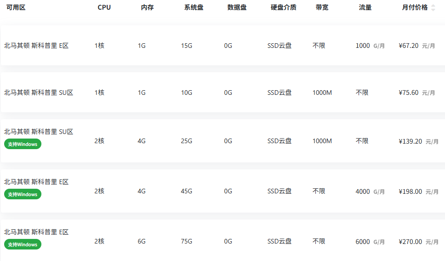Screen dimensions: 445x261
Task: Click the 硬盘介质 column header
Action: click(x=283, y=7)
